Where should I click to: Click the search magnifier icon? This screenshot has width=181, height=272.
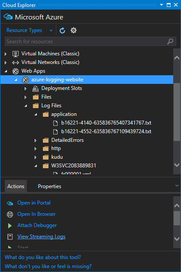[170, 42]
